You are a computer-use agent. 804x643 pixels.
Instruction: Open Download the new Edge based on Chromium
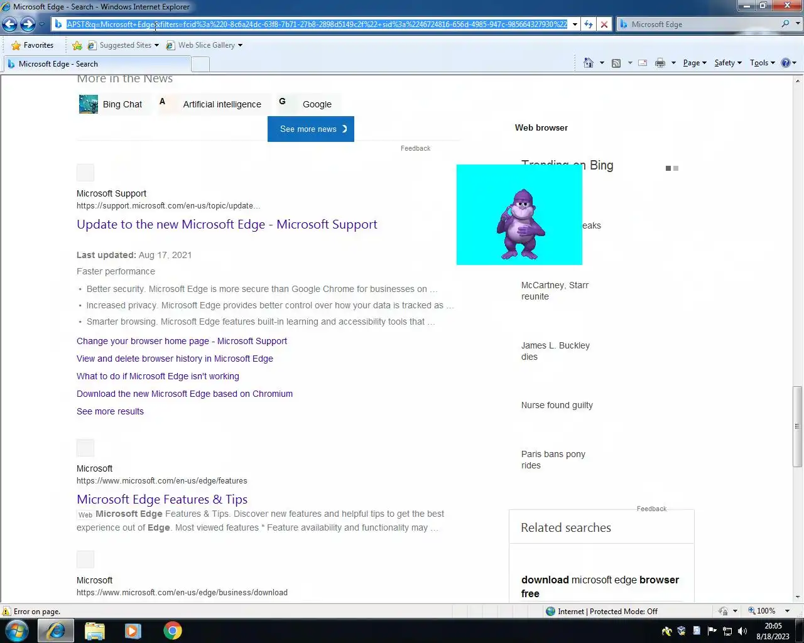(185, 394)
